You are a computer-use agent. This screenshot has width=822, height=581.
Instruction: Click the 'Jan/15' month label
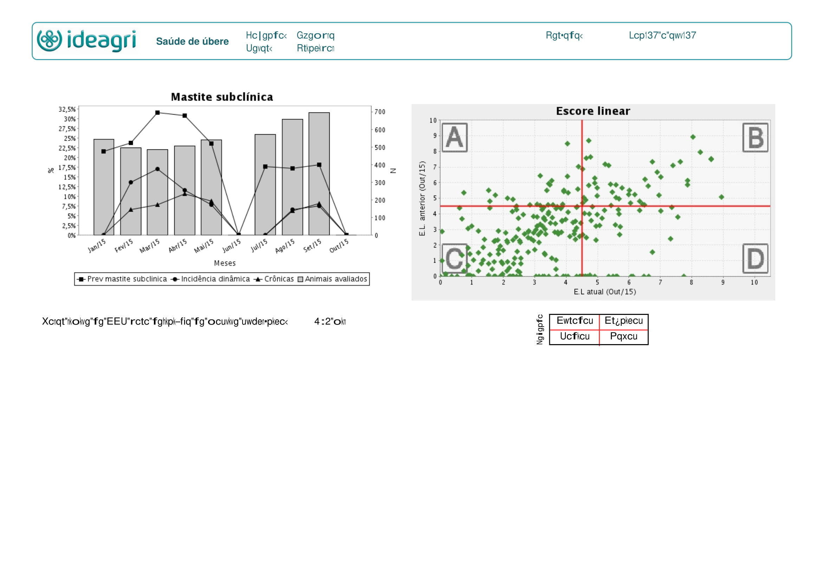point(97,246)
